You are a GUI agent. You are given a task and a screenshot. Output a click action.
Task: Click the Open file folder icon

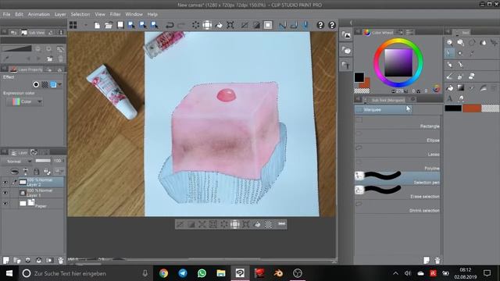click(109, 25)
